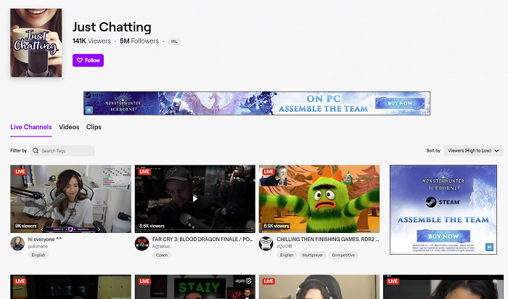The image size is (508, 299).
Task: Click the Search Tags filter field
Action: click(x=62, y=151)
